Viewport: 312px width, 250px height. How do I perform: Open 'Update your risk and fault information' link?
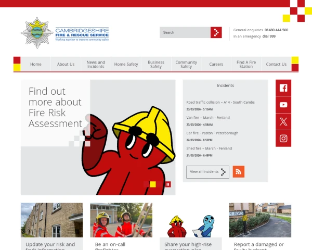pyautogui.click(x=50, y=246)
